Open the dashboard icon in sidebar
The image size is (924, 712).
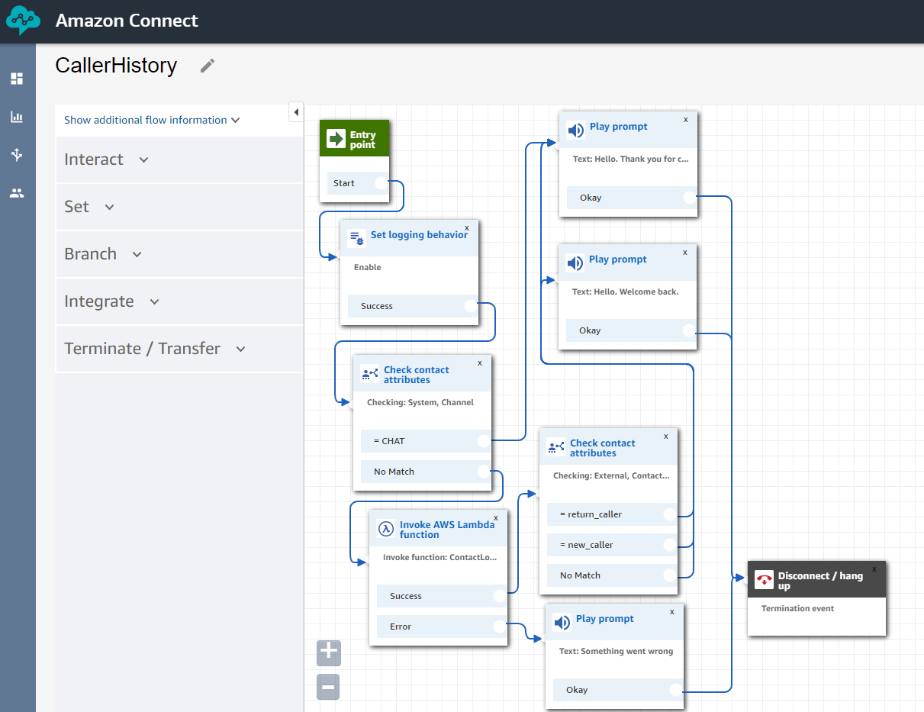17,79
